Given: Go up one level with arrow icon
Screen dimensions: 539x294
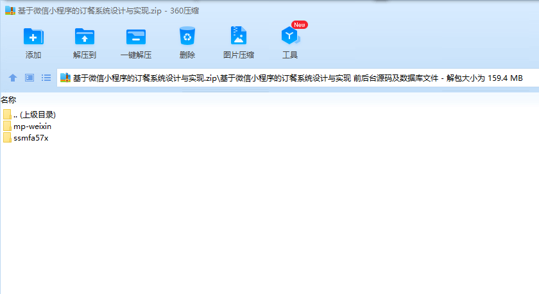Looking at the screenshot, I should pos(13,78).
